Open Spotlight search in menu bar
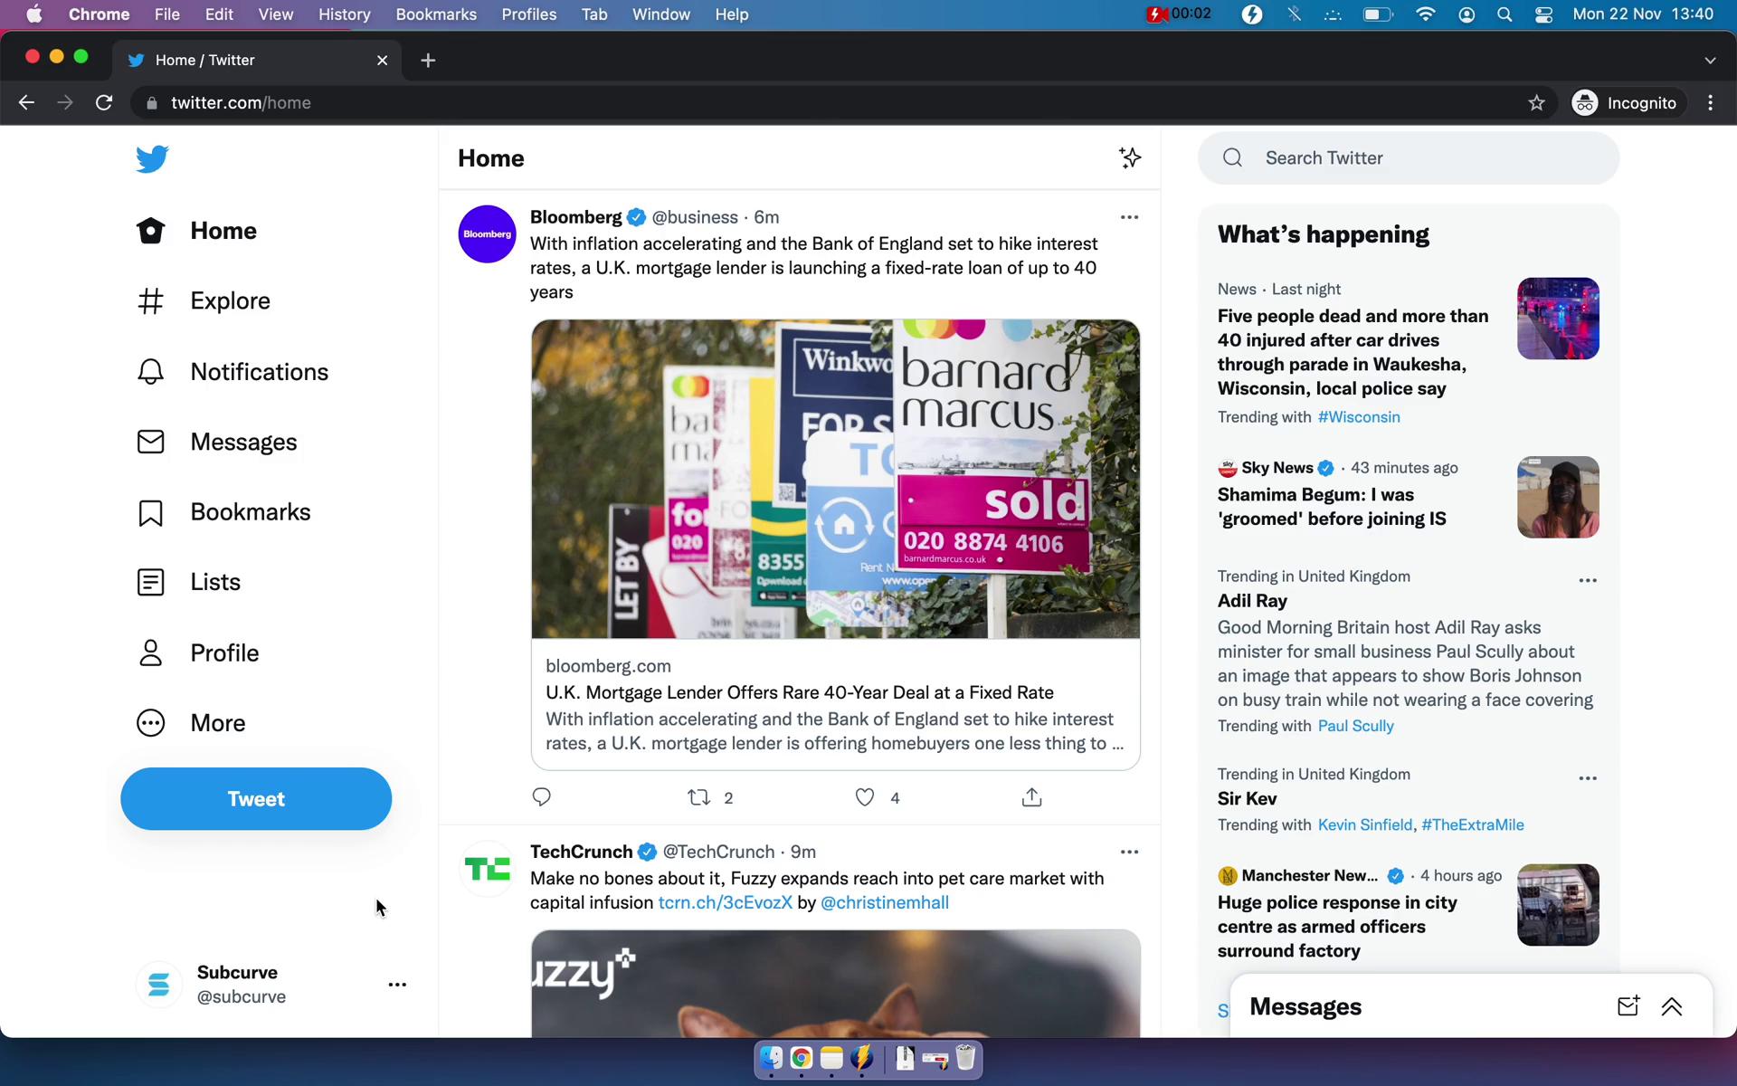Viewport: 1737px width, 1086px height. [1504, 14]
